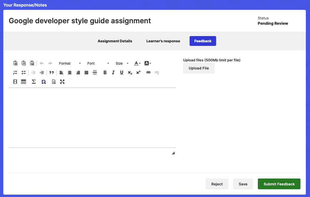Insert a numbered list
Image resolution: width=310 pixels, height=197 pixels.
click(15, 72)
